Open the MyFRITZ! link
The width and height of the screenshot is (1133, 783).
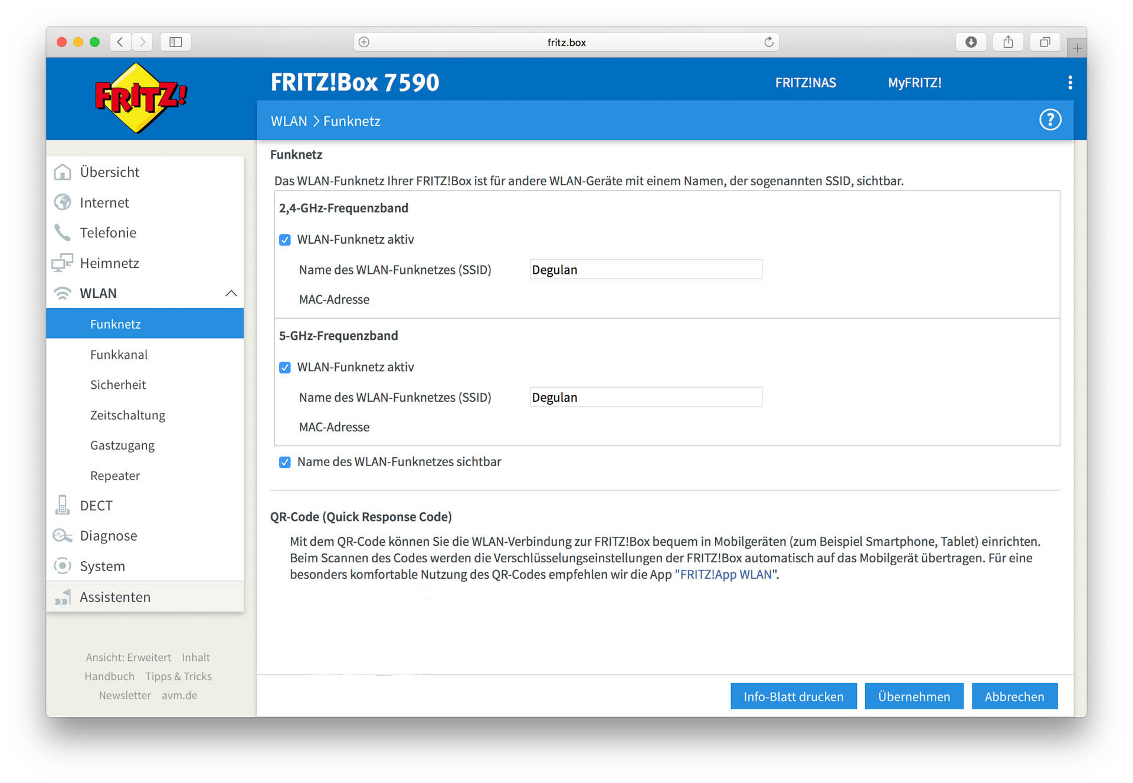tap(915, 83)
